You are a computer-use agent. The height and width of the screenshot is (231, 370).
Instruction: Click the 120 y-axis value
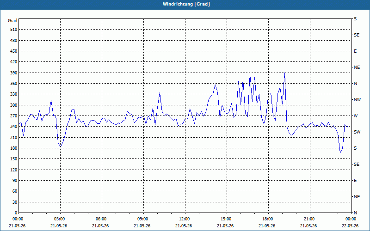(14, 170)
